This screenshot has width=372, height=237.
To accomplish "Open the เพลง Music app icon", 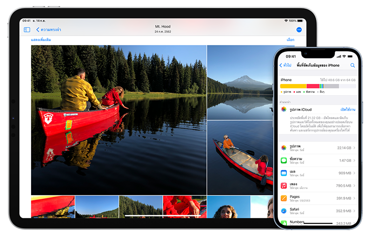I will 284,186.
